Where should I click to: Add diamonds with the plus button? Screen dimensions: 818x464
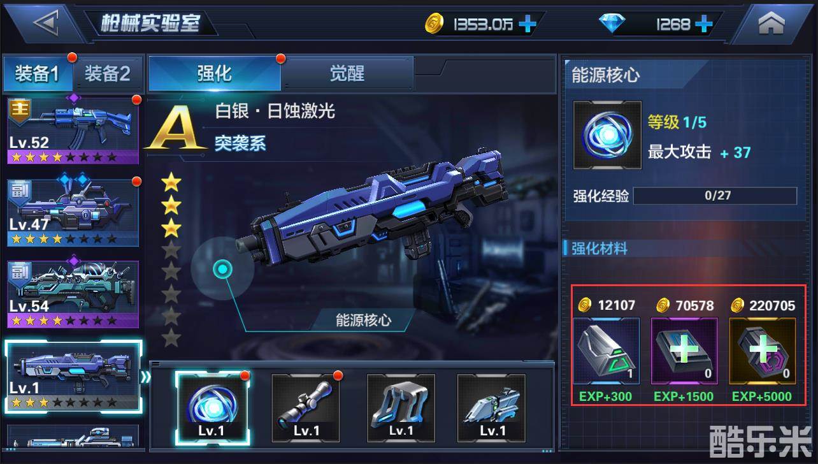coord(703,25)
